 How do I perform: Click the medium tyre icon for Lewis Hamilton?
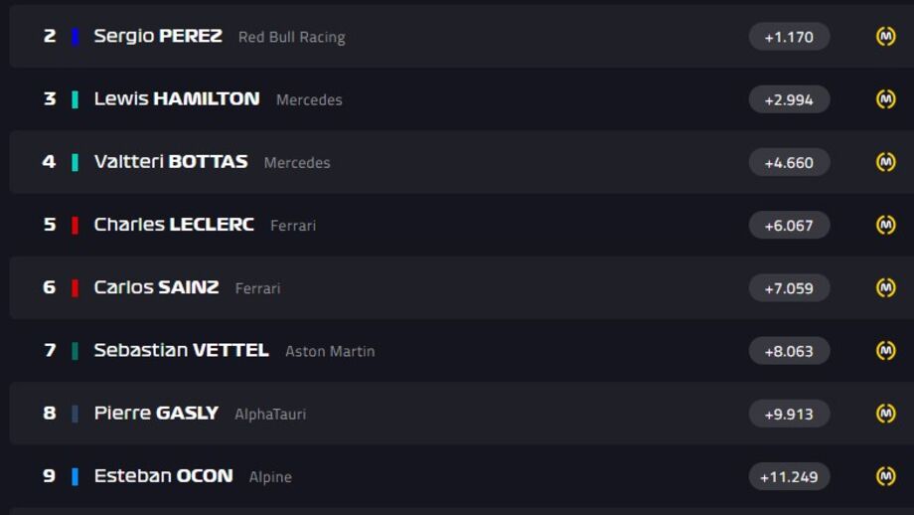[x=886, y=99]
